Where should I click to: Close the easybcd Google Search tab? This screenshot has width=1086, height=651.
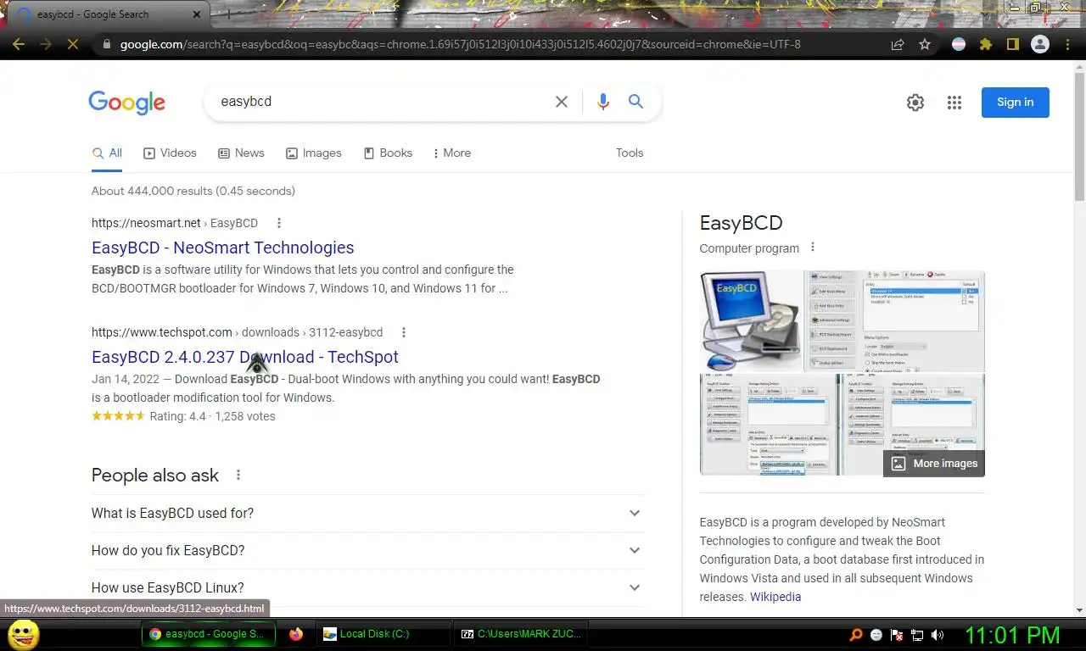click(x=198, y=14)
